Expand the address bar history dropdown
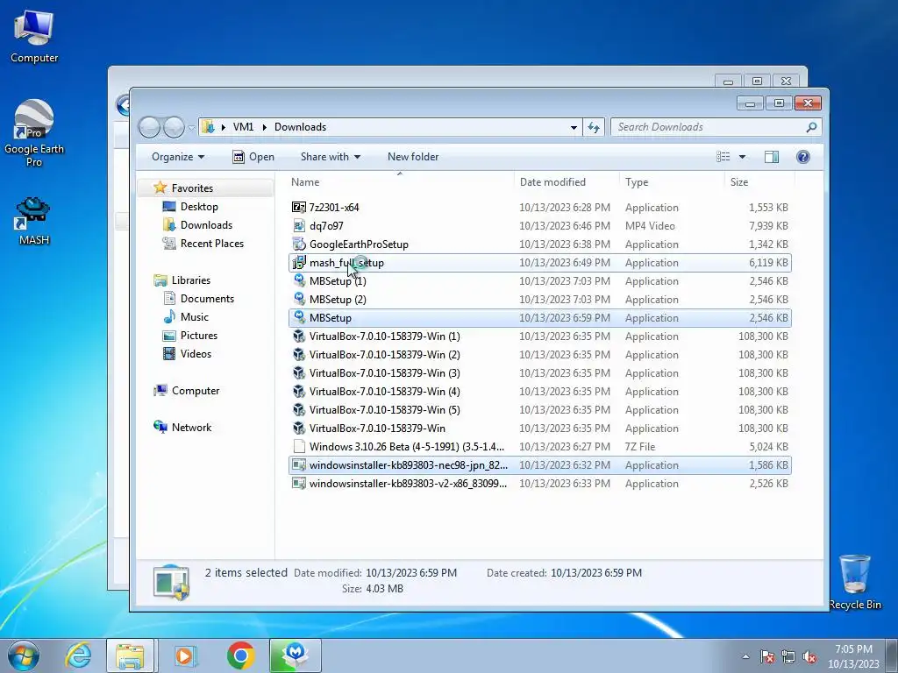This screenshot has height=673, width=898. click(574, 127)
